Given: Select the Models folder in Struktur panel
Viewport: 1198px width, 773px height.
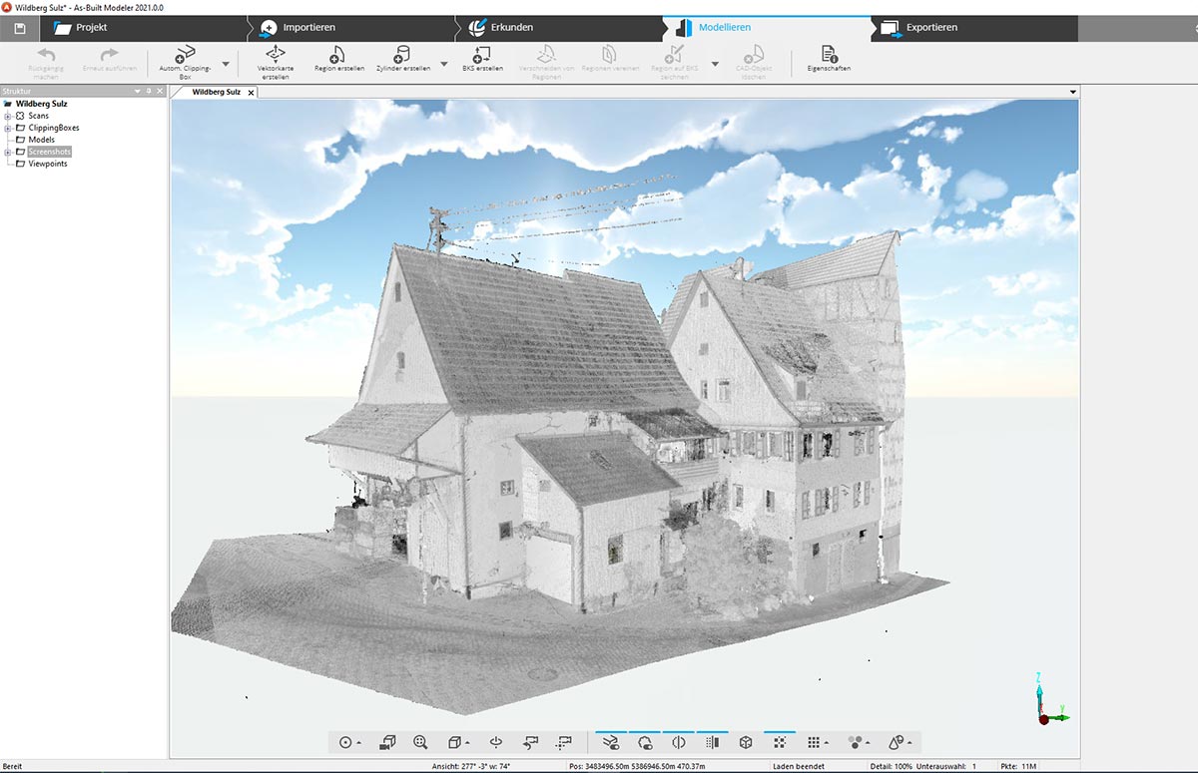Looking at the screenshot, I should 41,140.
